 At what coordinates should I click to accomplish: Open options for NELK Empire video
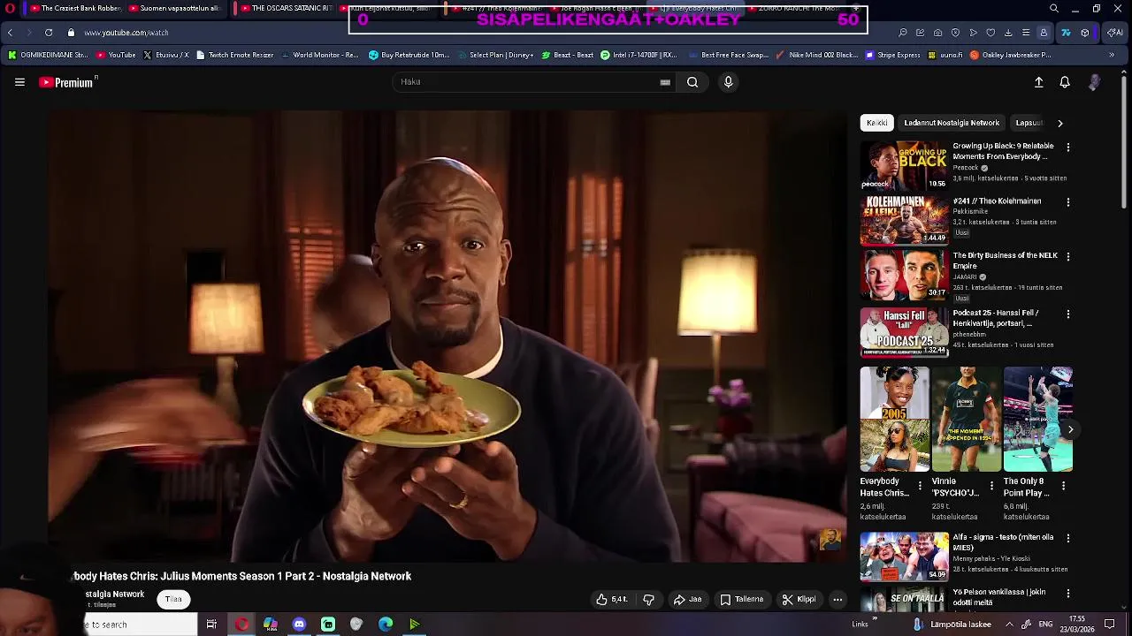1067,257
